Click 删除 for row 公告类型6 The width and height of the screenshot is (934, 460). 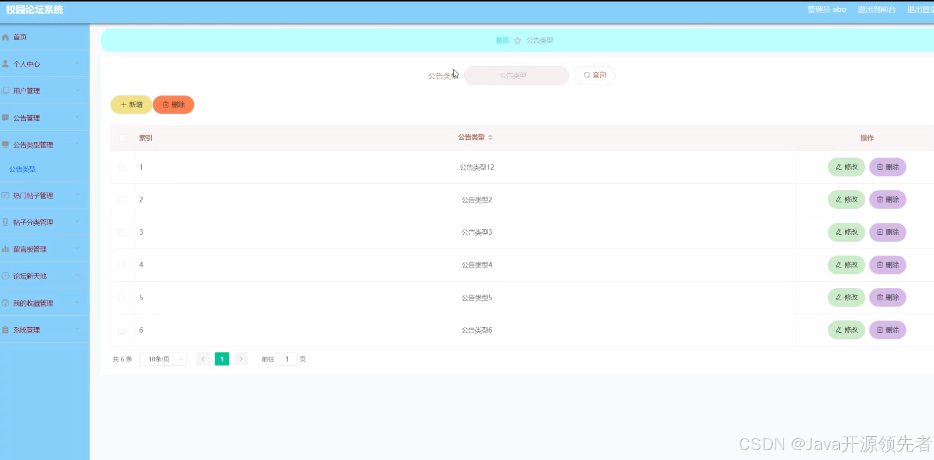888,330
